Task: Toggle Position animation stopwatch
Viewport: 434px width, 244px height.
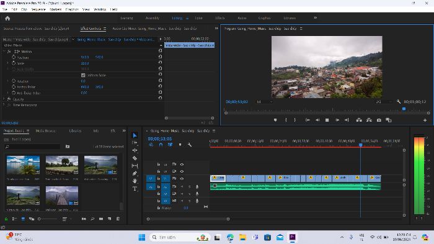Action: tap(14, 57)
